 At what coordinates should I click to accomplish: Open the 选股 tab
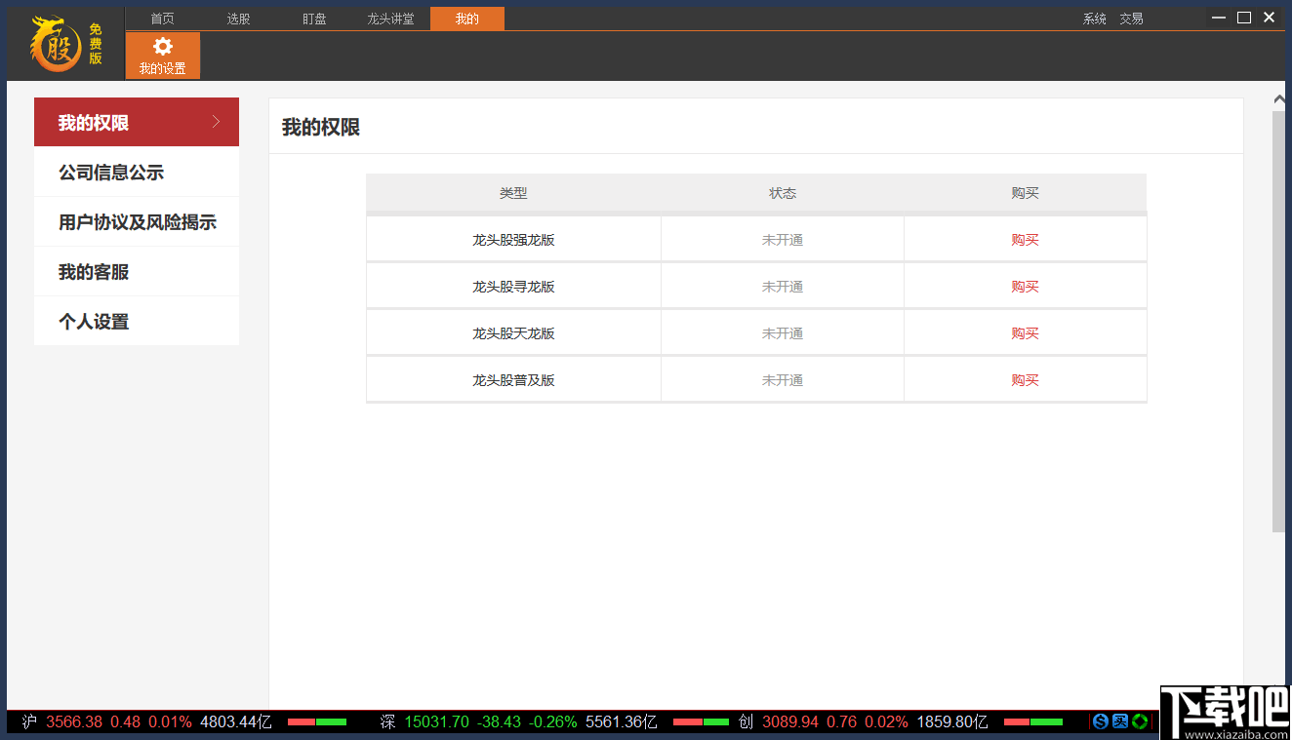[x=239, y=19]
